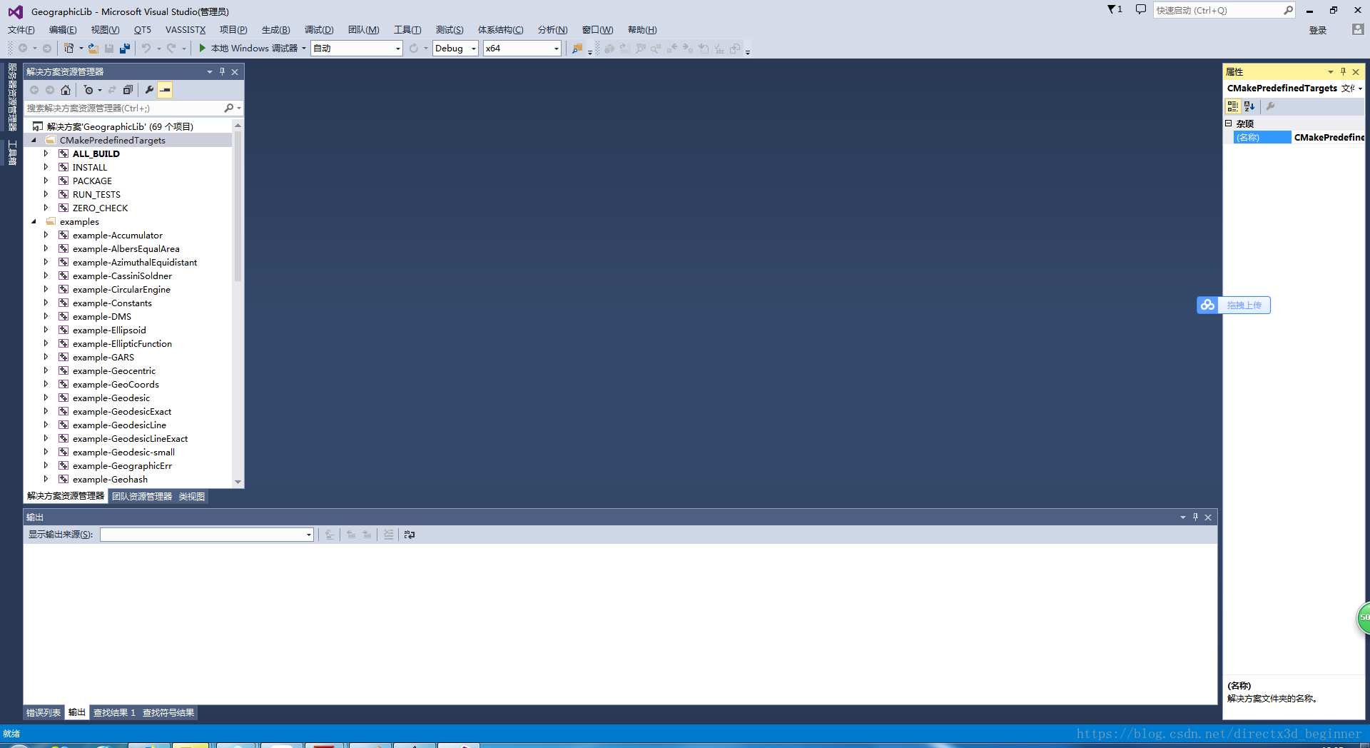Click the Solution Explorer vertical scrollbar down arrow

pyautogui.click(x=238, y=482)
